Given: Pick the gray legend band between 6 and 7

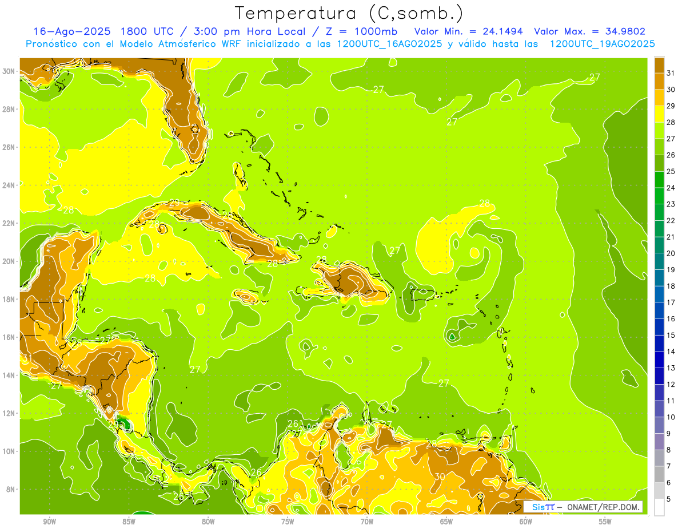Looking at the screenshot, I should [x=660, y=474].
